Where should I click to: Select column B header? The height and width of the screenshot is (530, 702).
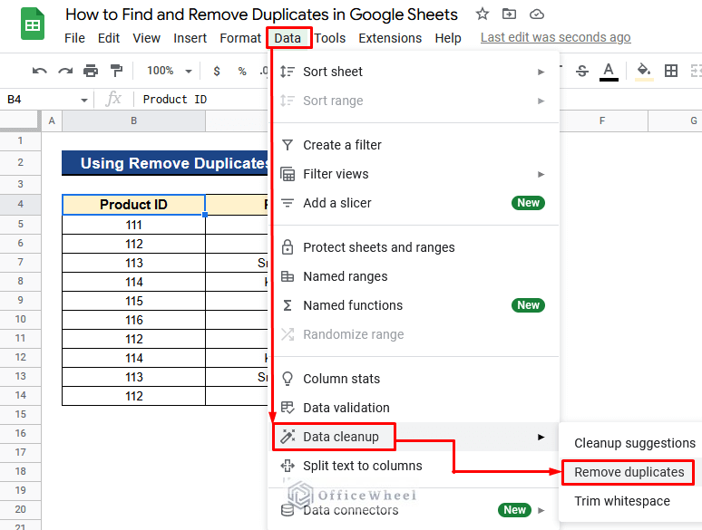(133, 120)
